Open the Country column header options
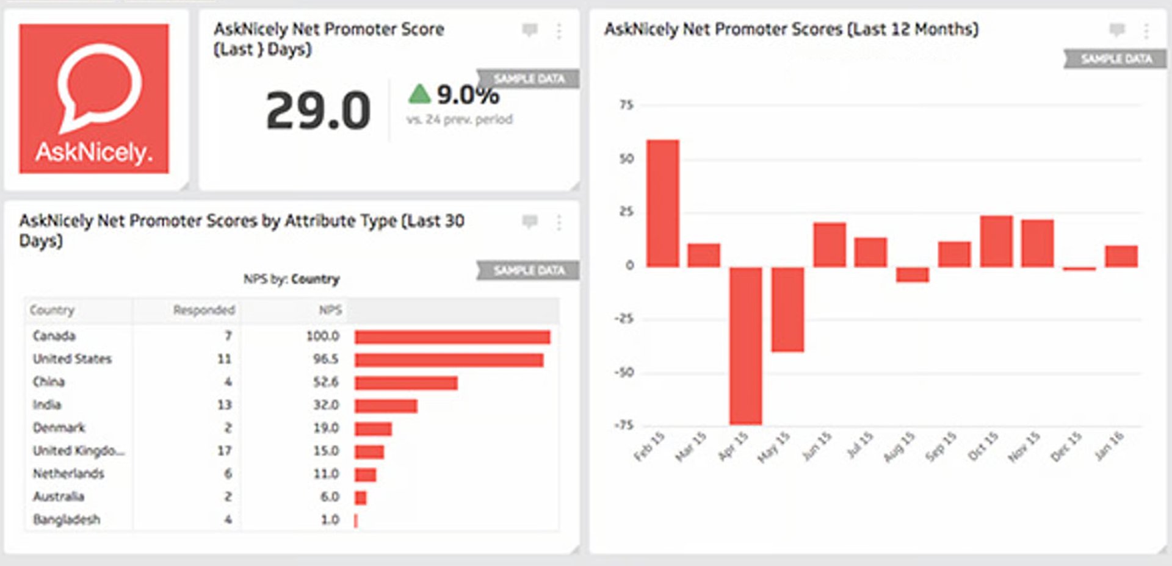 53,310
